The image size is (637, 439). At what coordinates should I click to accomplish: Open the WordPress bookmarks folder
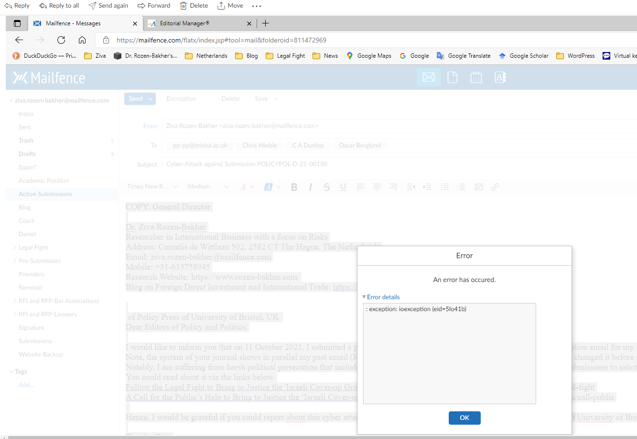575,56
